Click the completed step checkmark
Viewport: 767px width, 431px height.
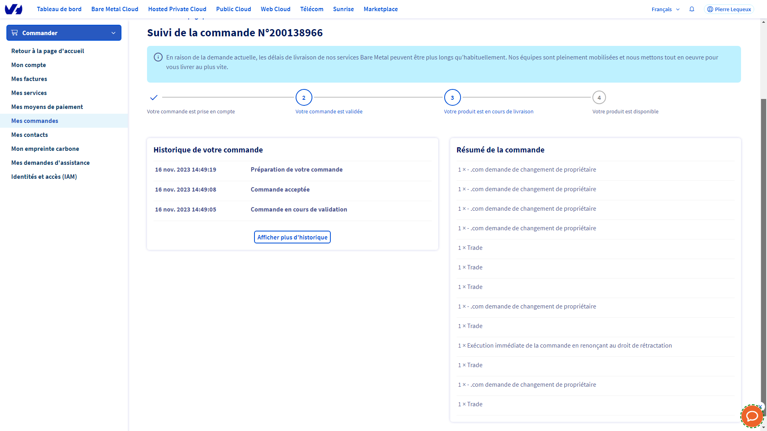coord(154,97)
